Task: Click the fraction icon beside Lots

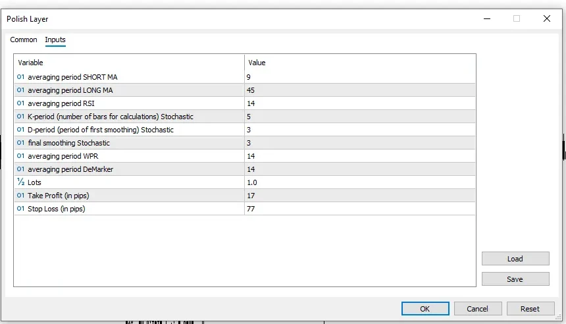Action: [20, 182]
